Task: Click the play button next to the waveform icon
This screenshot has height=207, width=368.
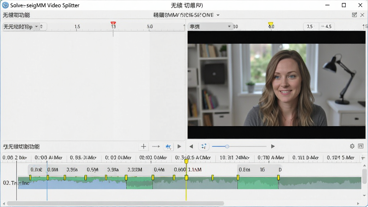Action: click(179, 147)
